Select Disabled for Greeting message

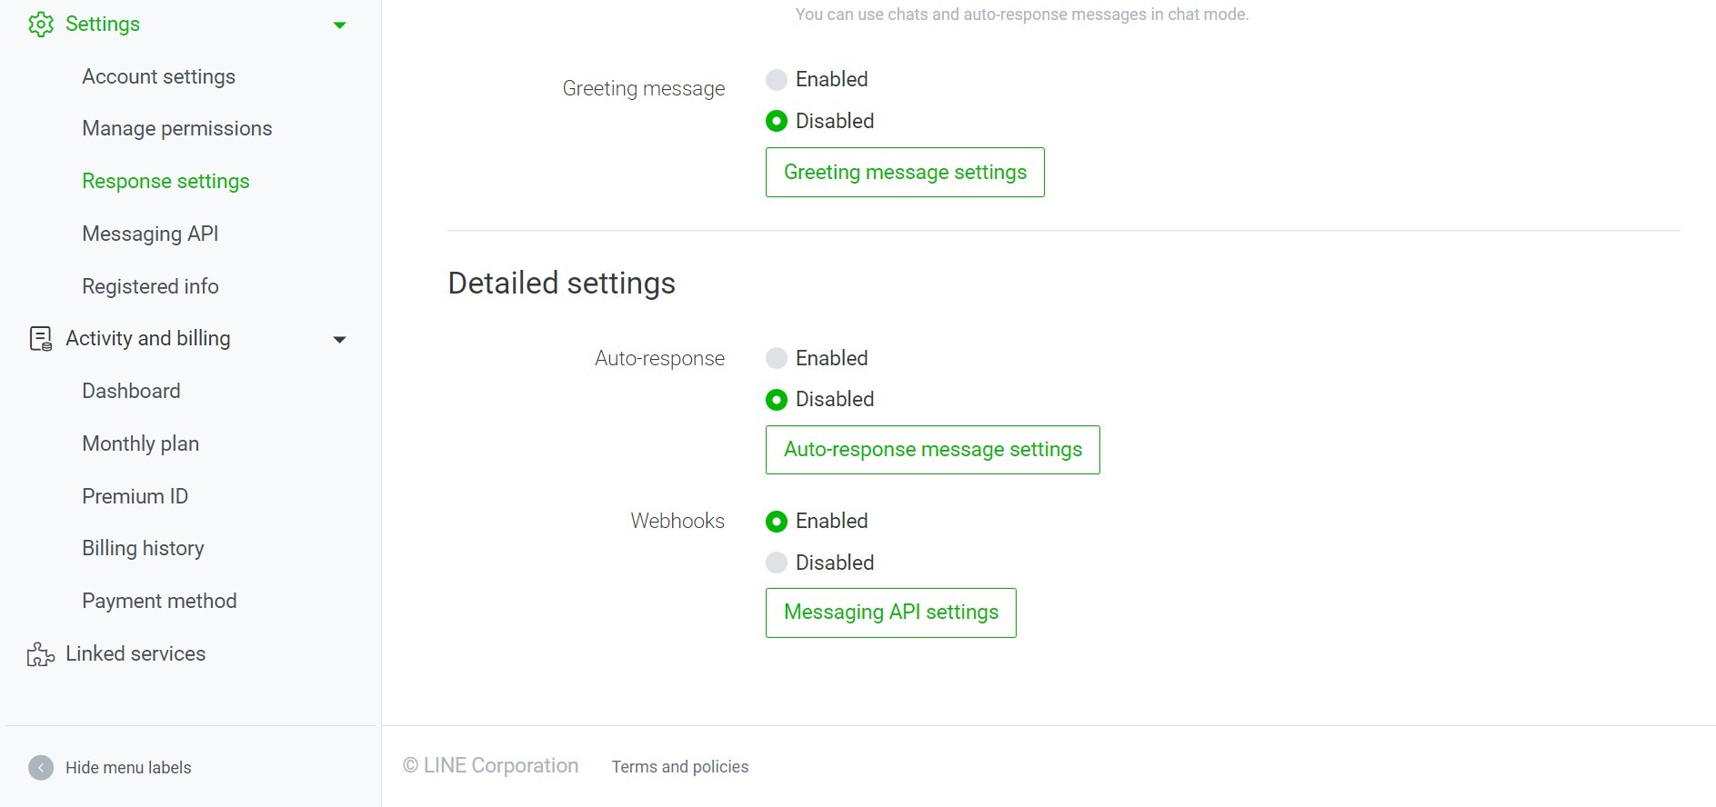[x=777, y=121]
